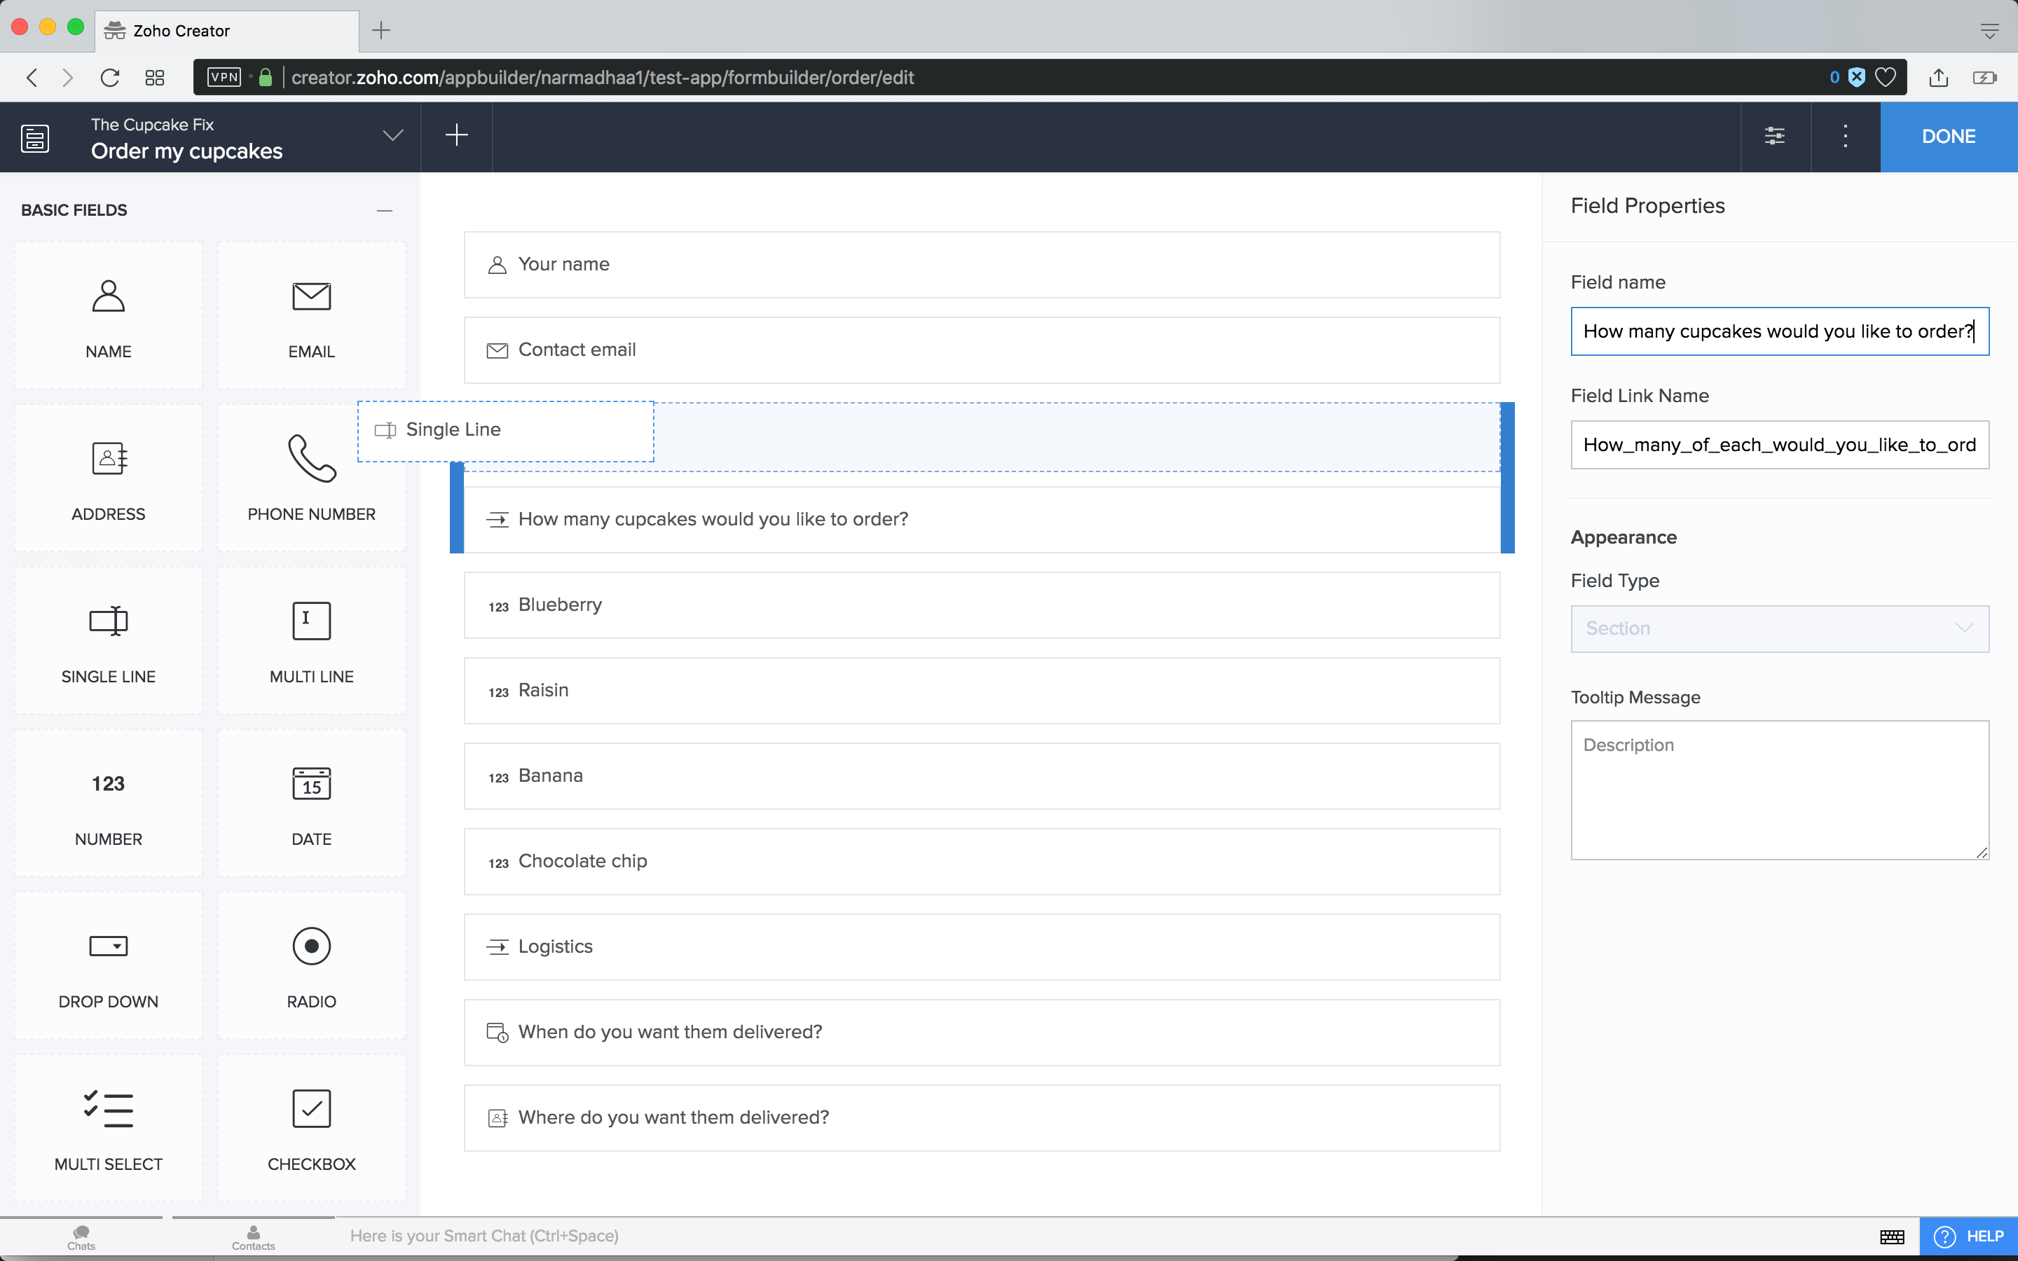Add a Phone Number field

310,477
